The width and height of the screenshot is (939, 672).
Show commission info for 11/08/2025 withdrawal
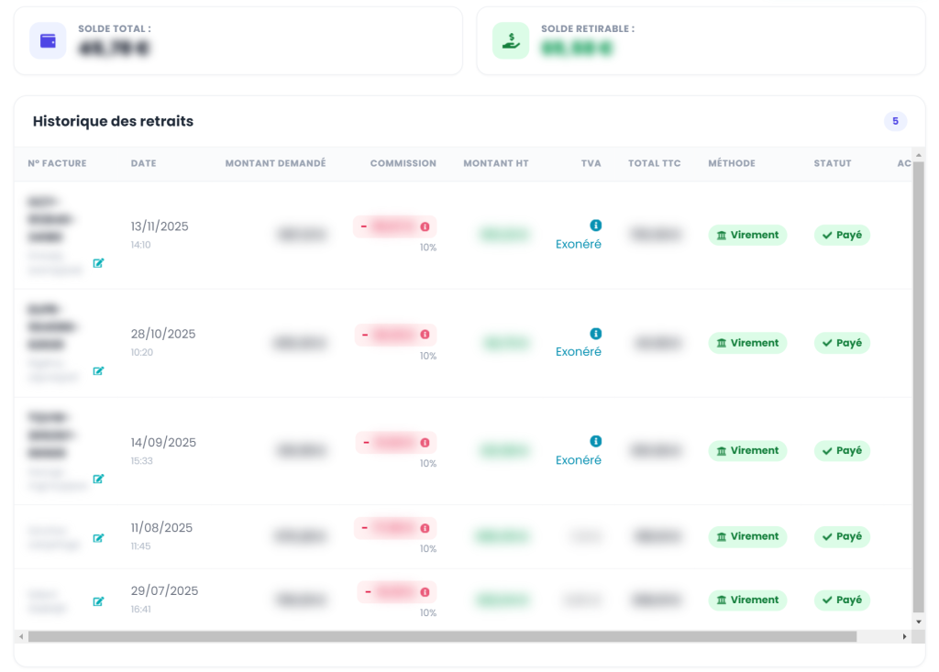[x=425, y=528]
